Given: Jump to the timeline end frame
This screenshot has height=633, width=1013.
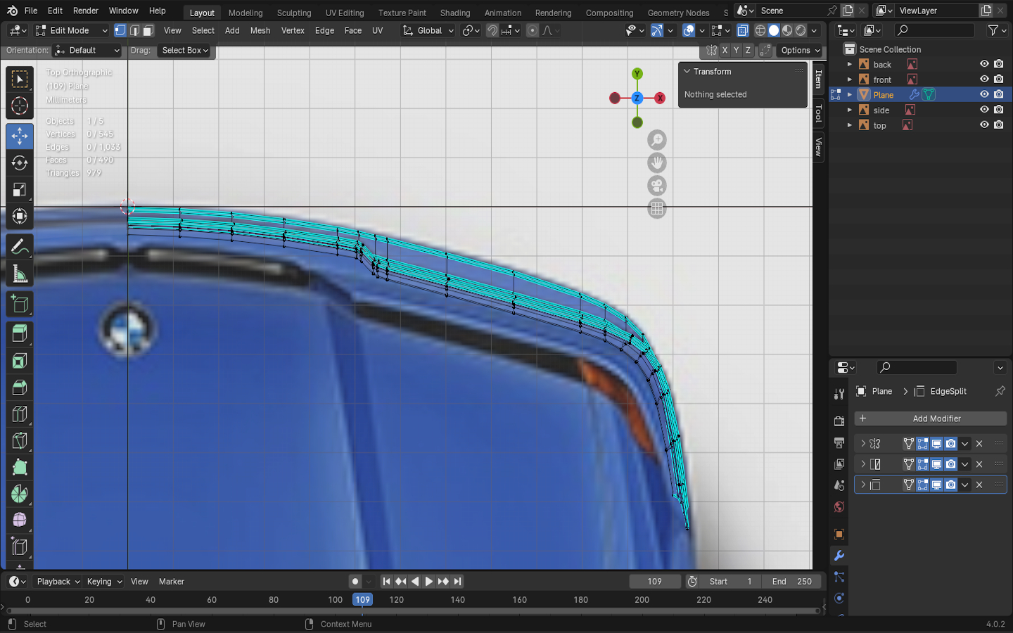Looking at the screenshot, I should tap(458, 582).
